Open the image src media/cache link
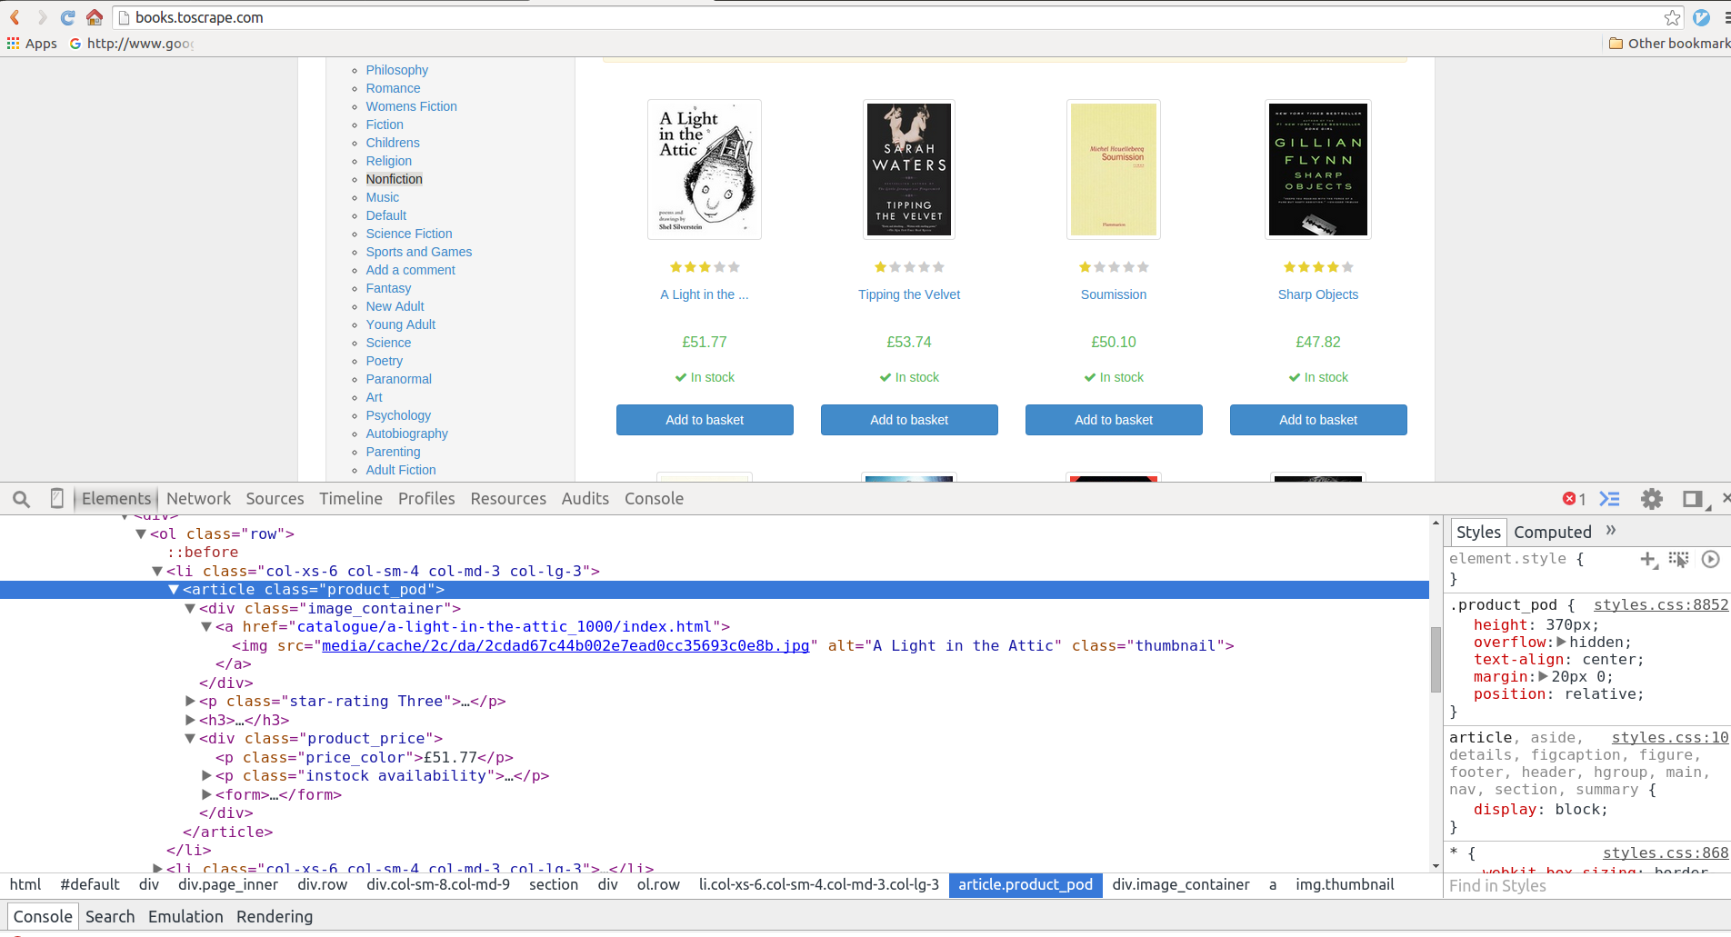This screenshot has height=937, width=1731. (x=565, y=646)
